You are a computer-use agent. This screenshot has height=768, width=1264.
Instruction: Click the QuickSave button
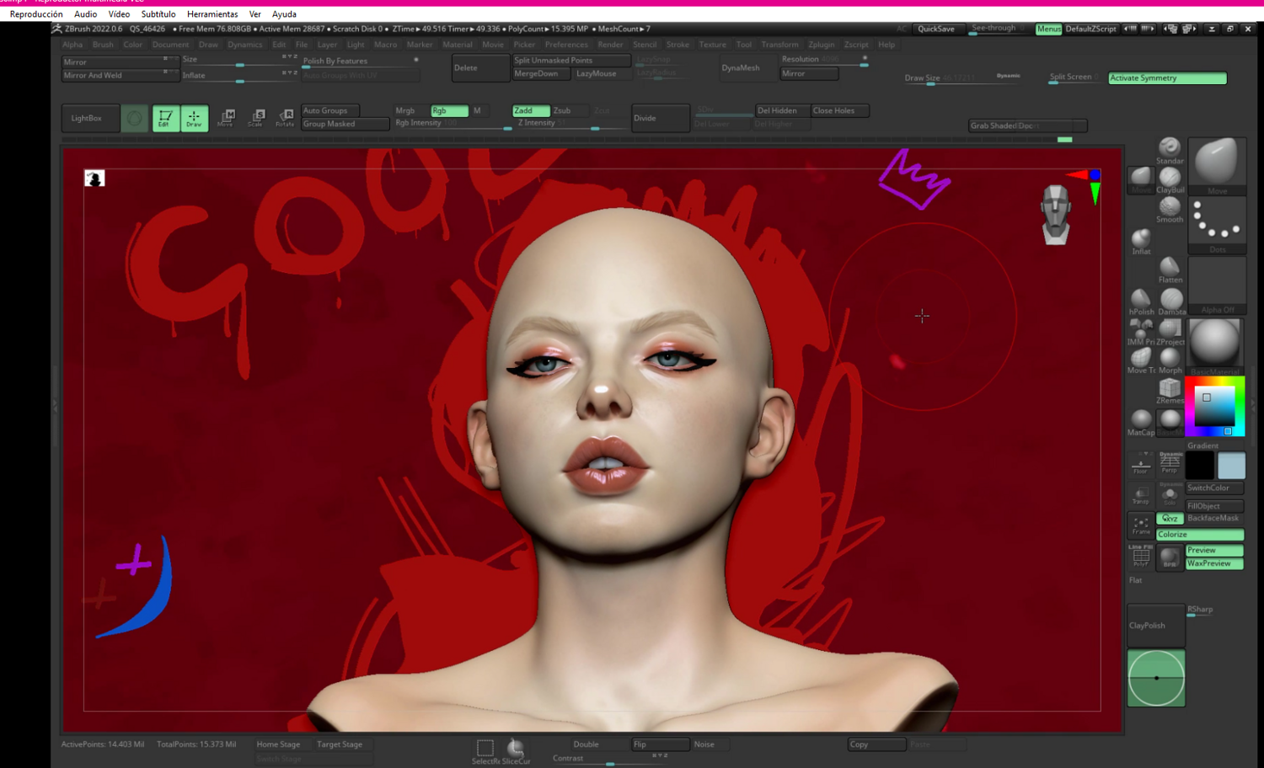(936, 29)
